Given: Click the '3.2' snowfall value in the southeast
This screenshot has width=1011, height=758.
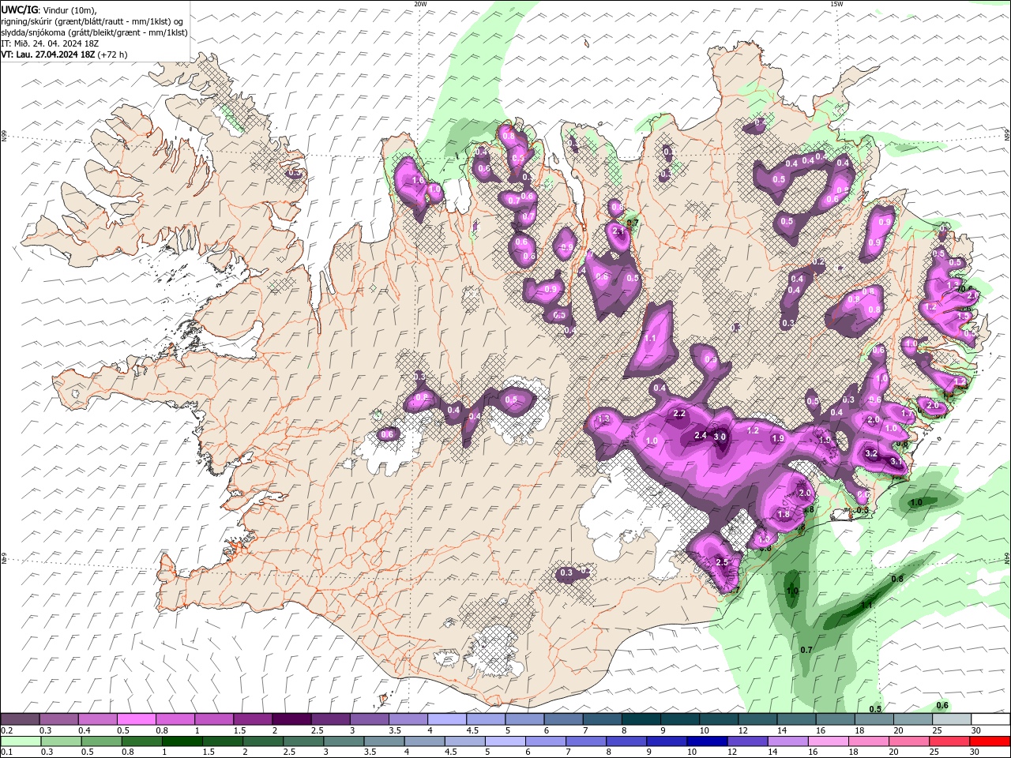Looking at the screenshot, I should (x=871, y=453).
